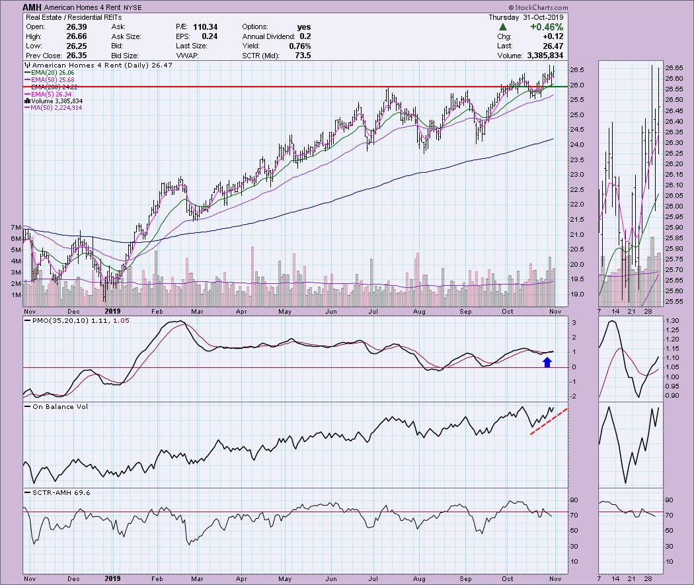Click the Volume 3,385,834 legend entry
The image size is (694, 585).
(x=57, y=101)
